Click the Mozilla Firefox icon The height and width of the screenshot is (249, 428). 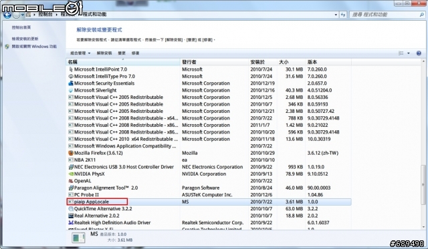pos(71,153)
